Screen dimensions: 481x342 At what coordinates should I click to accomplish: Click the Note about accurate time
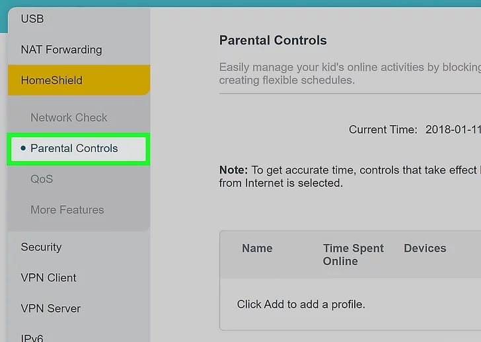(348, 176)
